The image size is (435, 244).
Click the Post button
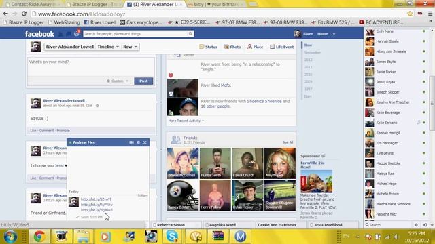click(143, 81)
